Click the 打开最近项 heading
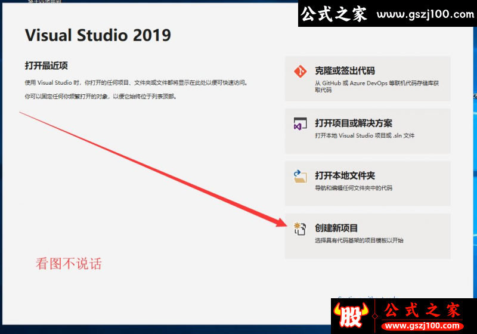477x334 pixels. [47, 66]
